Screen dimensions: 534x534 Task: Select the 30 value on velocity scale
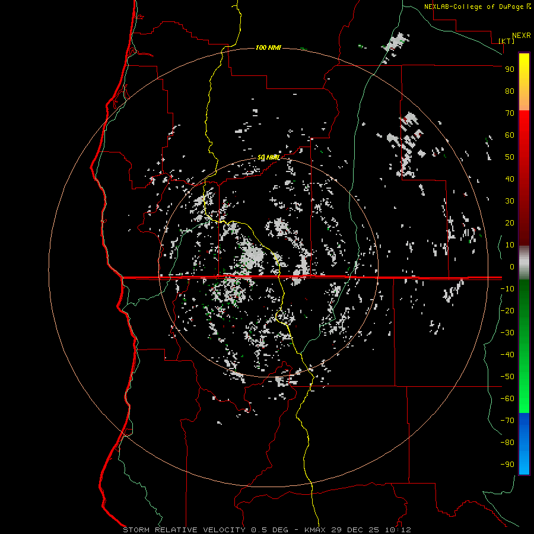click(x=510, y=201)
